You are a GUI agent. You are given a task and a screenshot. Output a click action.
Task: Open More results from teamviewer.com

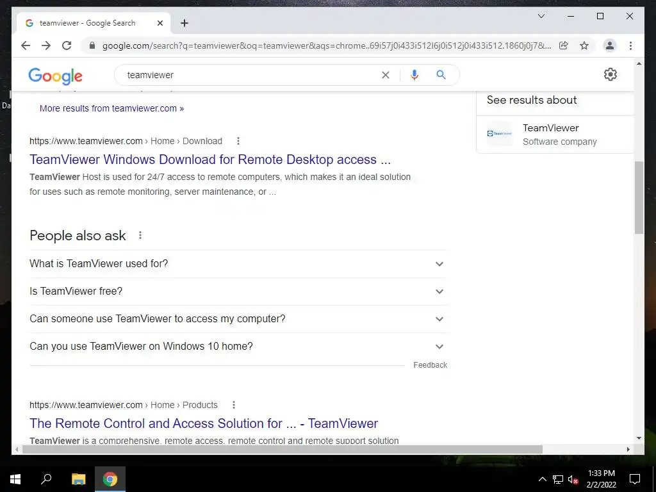coord(111,108)
